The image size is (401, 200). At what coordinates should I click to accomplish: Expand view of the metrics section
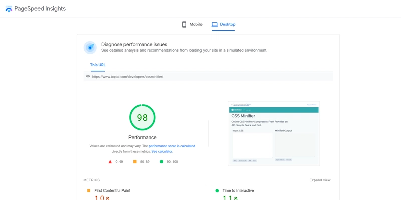pyautogui.click(x=320, y=180)
